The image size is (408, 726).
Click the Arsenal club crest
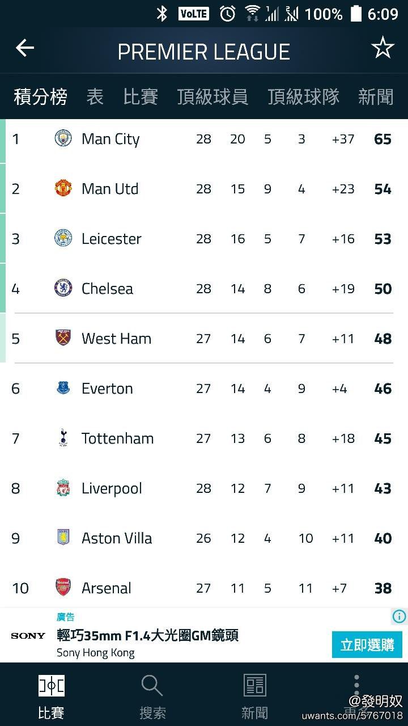click(x=63, y=587)
